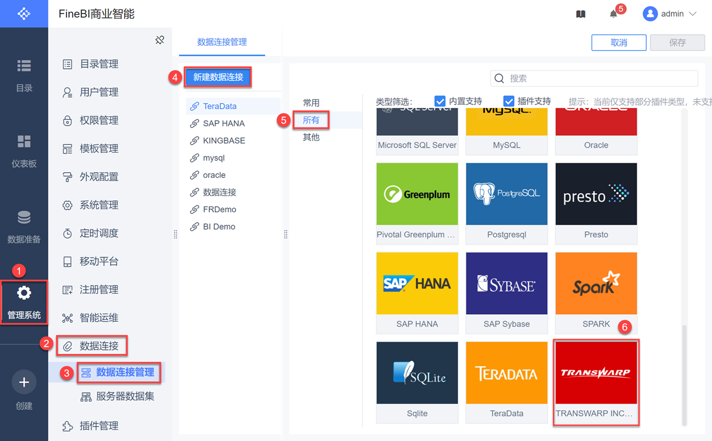Click the disabled 保存 button
The height and width of the screenshot is (441, 712).
click(678, 43)
